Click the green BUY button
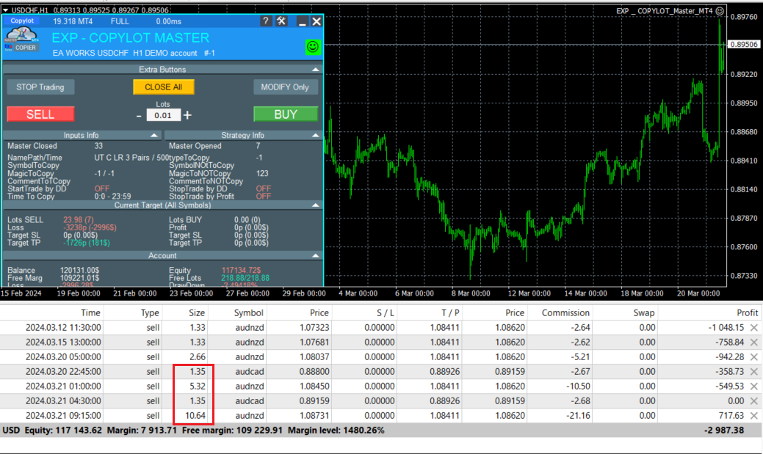Viewport: 763px width, 454px height. [286, 114]
